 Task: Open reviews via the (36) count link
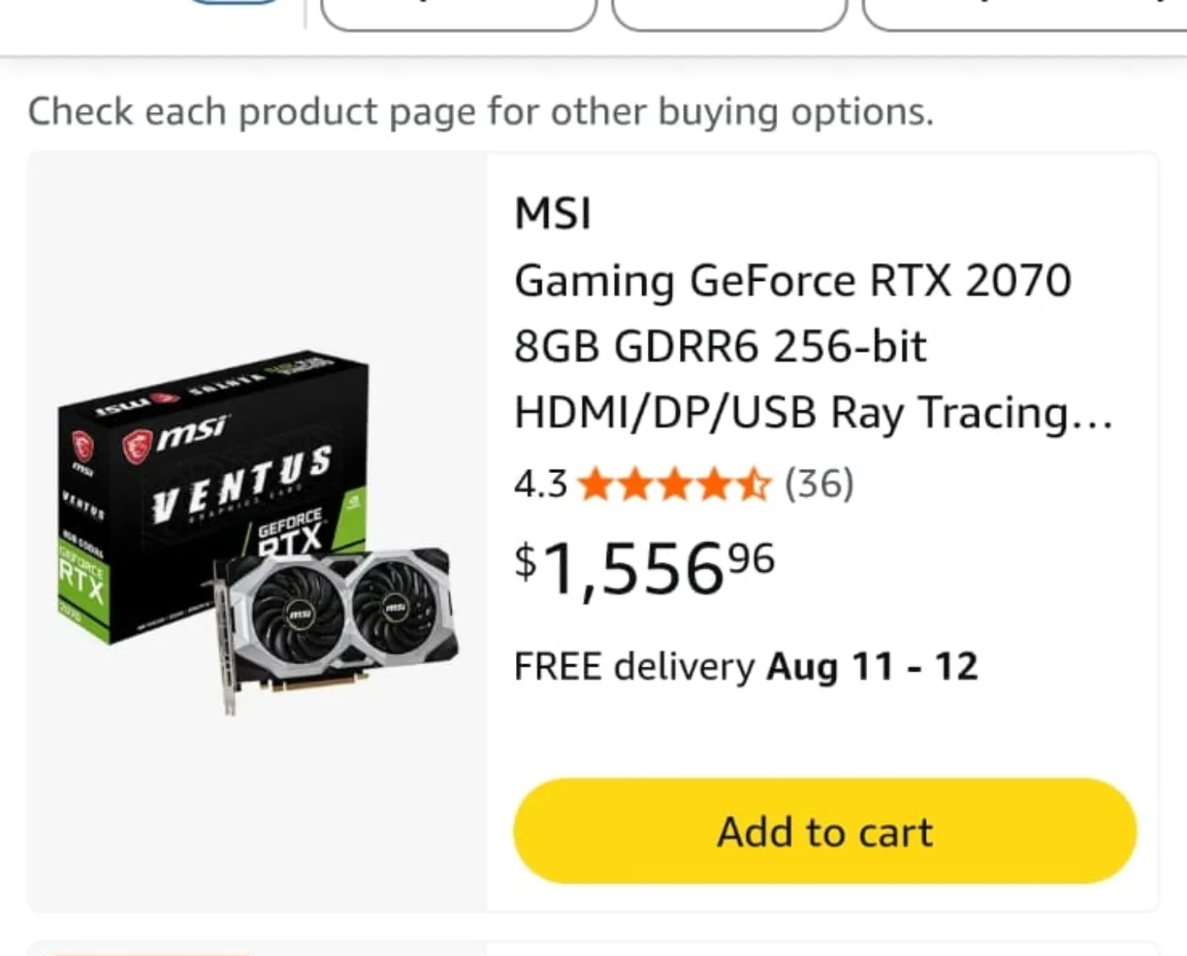tap(819, 485)
